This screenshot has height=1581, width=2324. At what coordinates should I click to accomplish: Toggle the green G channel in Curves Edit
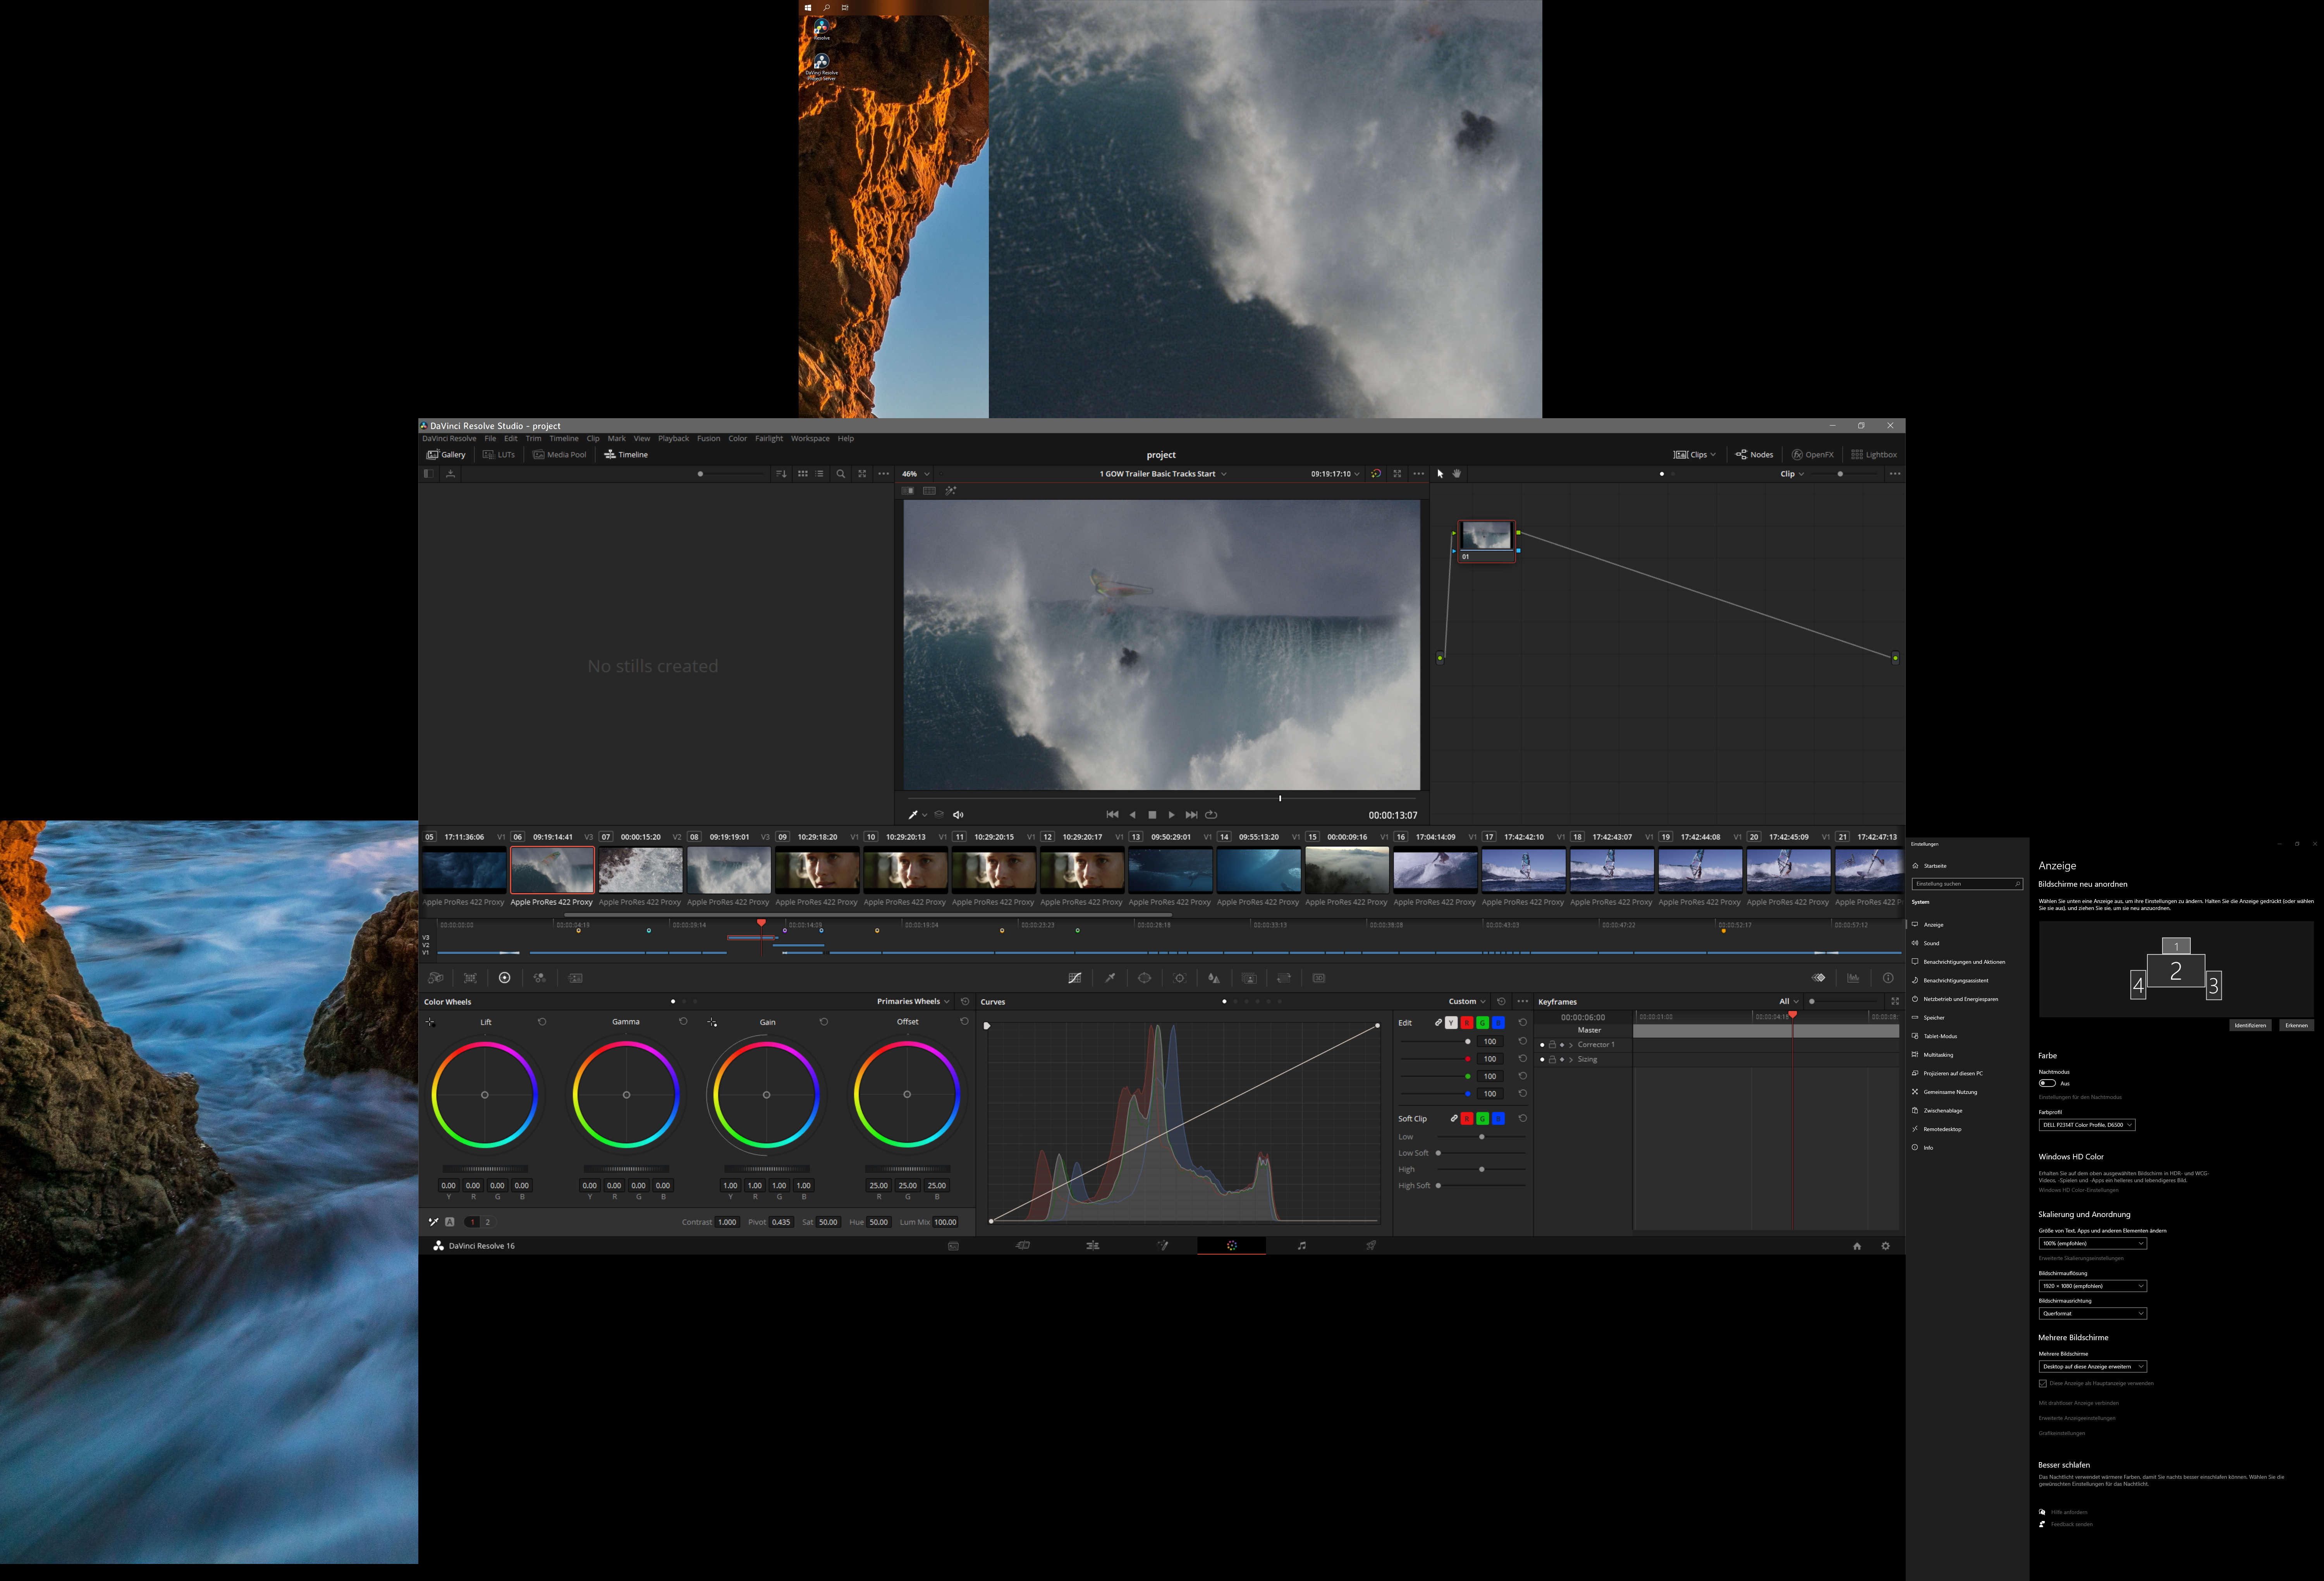coord(1483,1023)
